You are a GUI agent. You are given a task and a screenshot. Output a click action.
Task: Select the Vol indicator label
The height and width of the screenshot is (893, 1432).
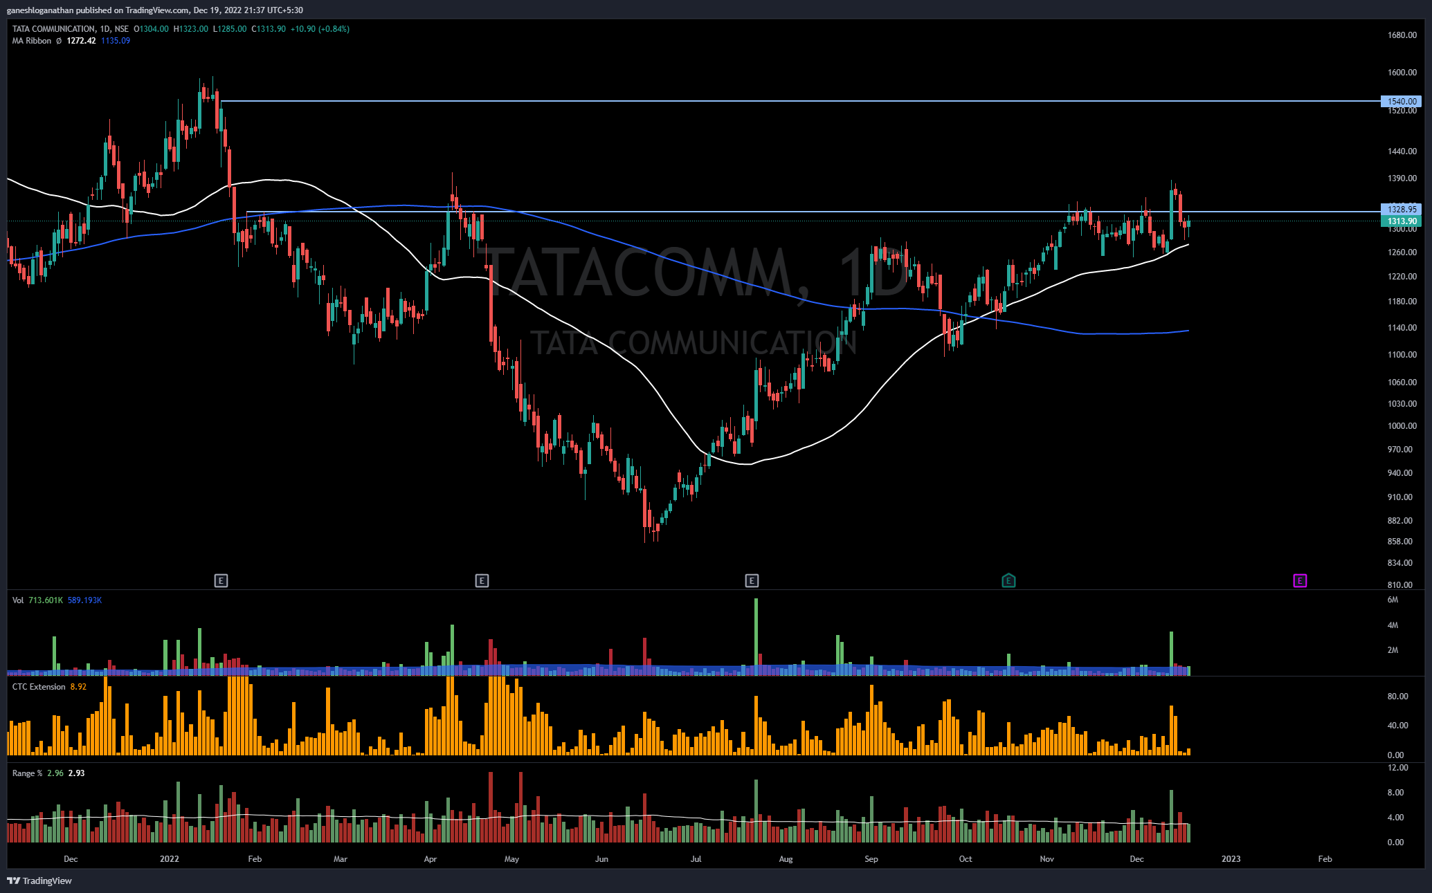click(18, 600)
